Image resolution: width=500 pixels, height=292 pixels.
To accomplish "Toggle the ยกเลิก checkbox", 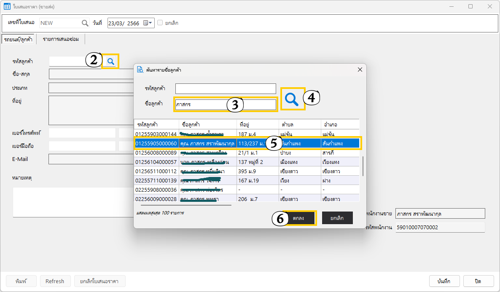I will coord(160,23).
